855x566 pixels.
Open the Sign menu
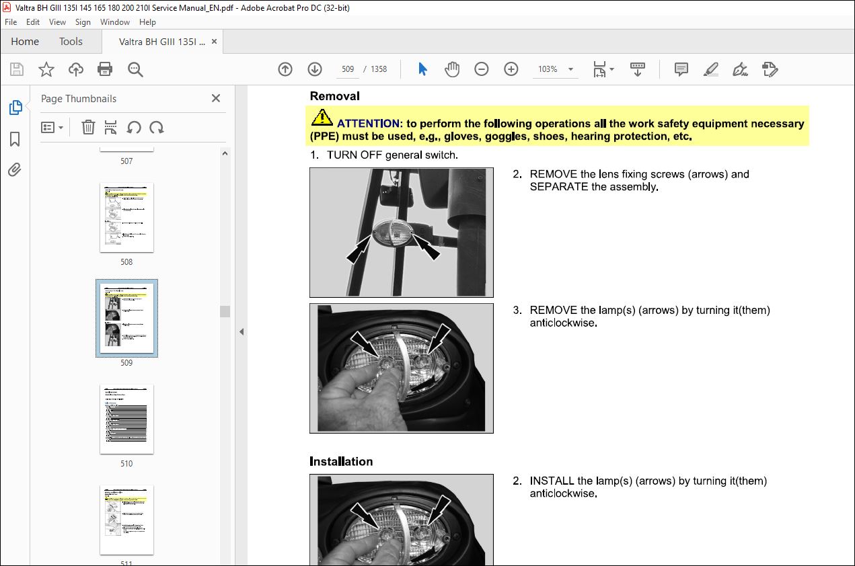click(x=83, y=22)
